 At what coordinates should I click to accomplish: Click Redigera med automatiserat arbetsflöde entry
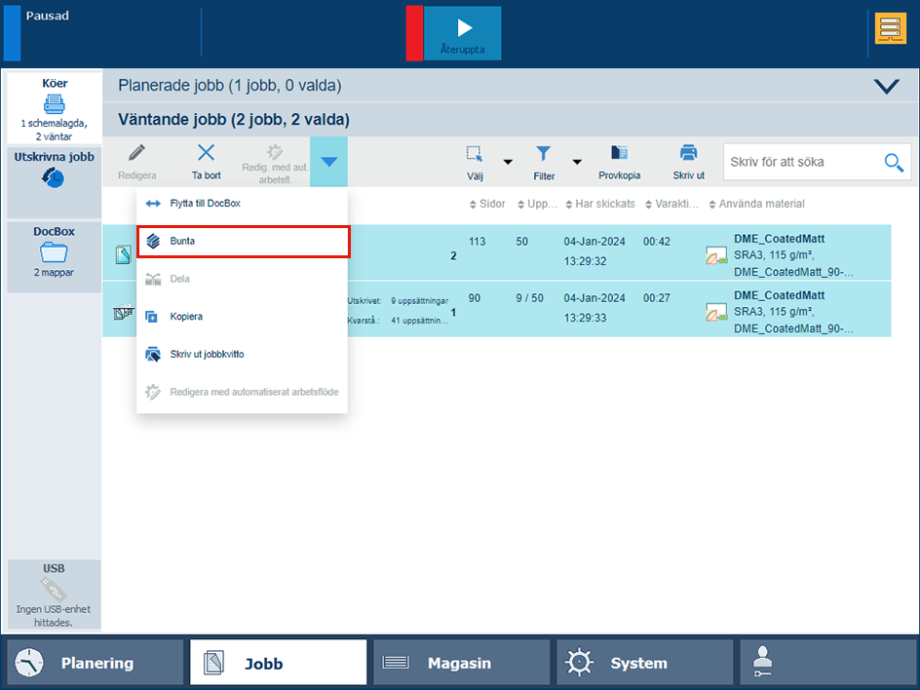point(243,392)
